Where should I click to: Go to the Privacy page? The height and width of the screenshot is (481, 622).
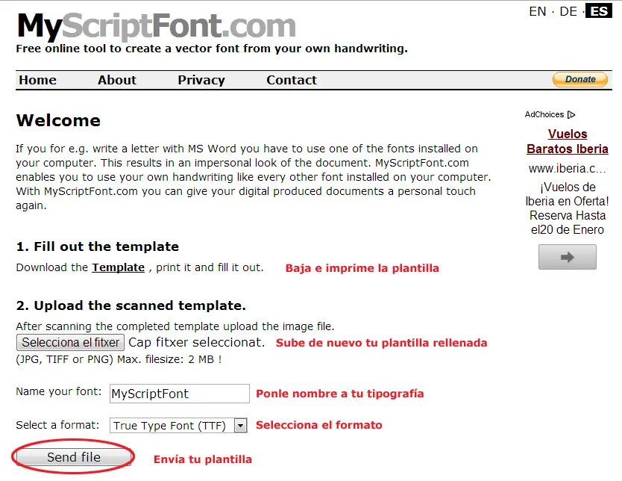(x=201, y=80)
